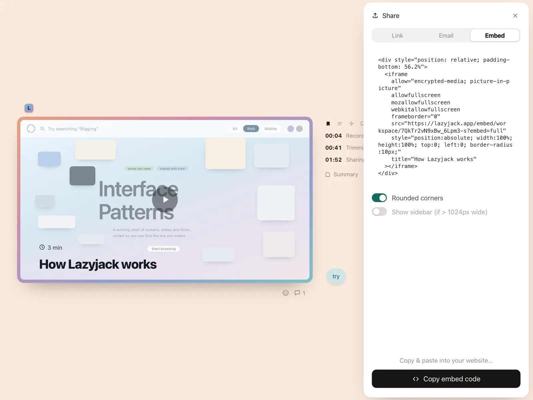Viewport: 533px width, 400px height.
Task: Click the bookmark chapters icon
Action: 328,124
